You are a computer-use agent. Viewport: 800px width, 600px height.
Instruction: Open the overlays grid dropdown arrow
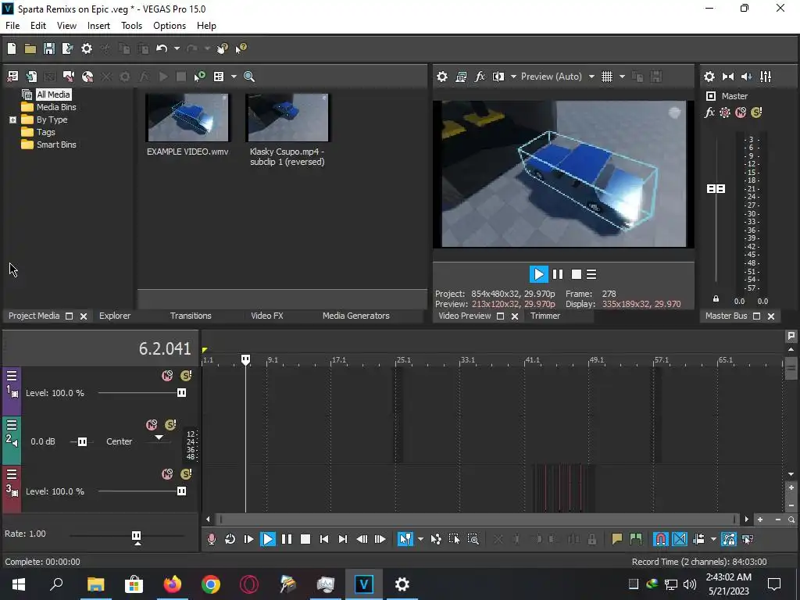pyautogui.click(x=622, y=77)
